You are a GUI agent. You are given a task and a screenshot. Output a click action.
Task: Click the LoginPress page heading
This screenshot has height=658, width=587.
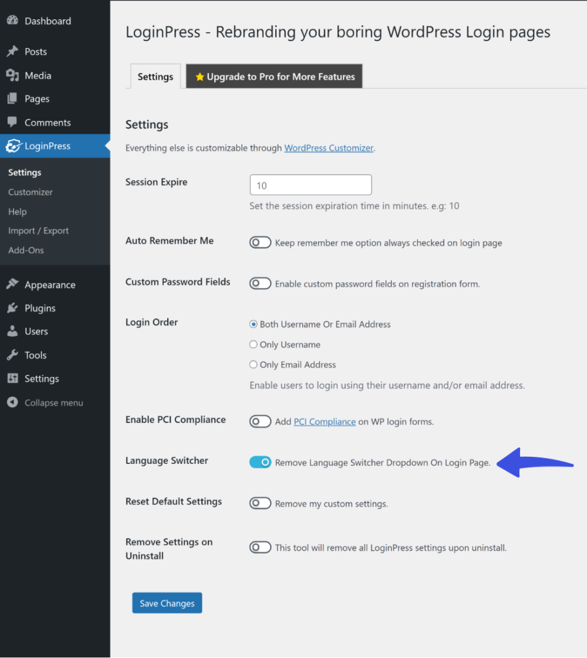[x=338, y=32]
